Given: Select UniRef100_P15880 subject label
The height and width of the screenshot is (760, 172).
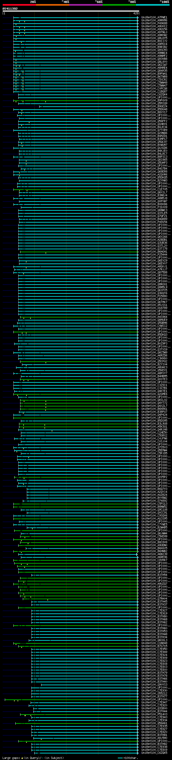Looking at the screenshot, I should (x=154, y=296).
